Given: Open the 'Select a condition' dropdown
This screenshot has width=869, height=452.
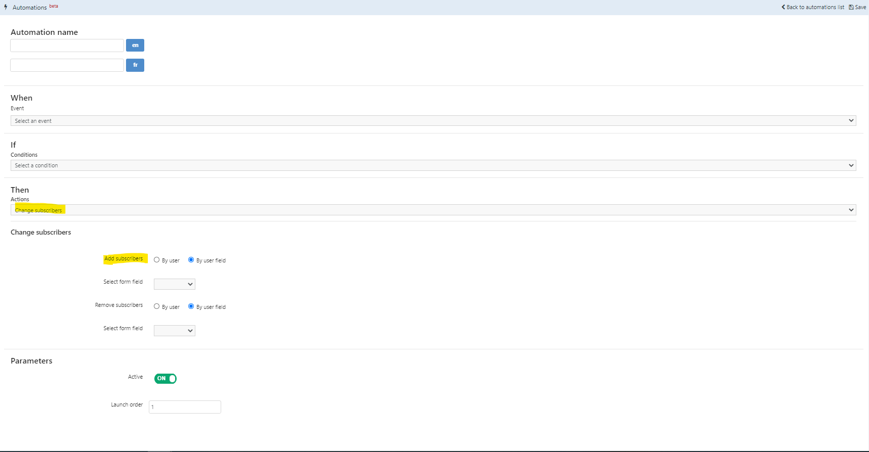Looking at the screenshot, I should tap(433, 165).
